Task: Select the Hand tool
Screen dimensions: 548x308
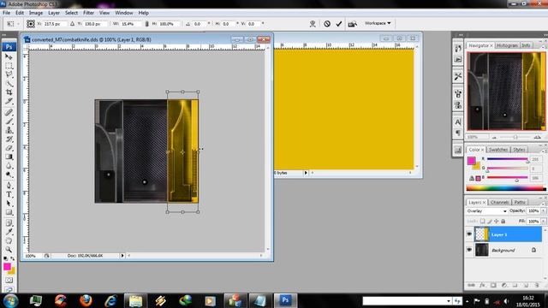Action: (x=9, y=240)
